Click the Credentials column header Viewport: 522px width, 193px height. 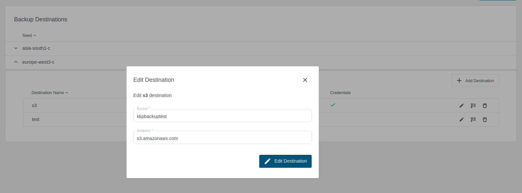pyautogui.click(x=340, y=93)
